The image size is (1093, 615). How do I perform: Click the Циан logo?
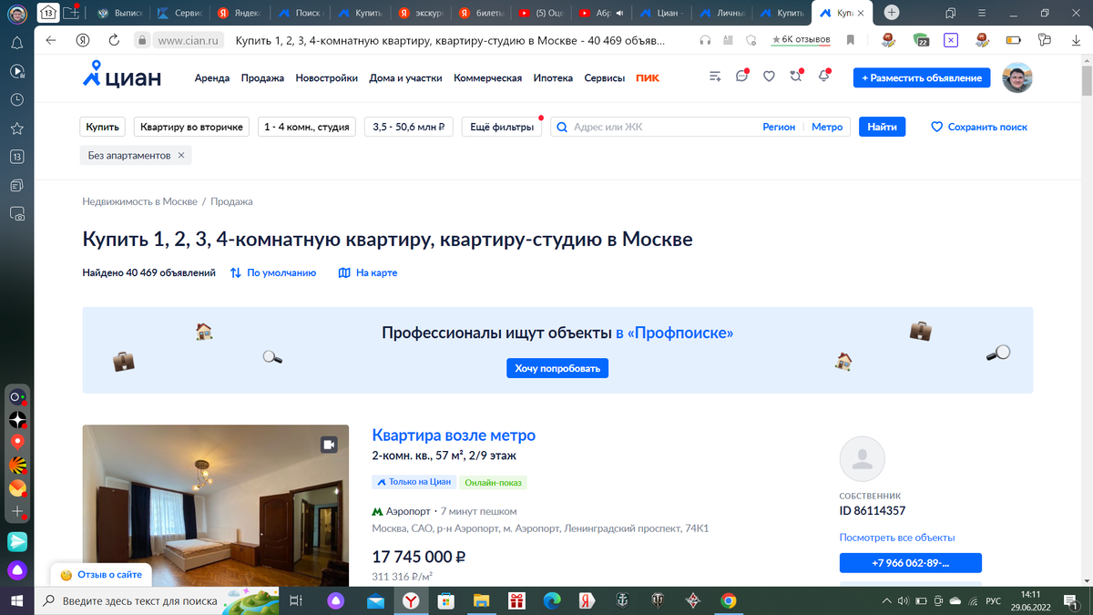pyautogui.click(x=119, y=77)
